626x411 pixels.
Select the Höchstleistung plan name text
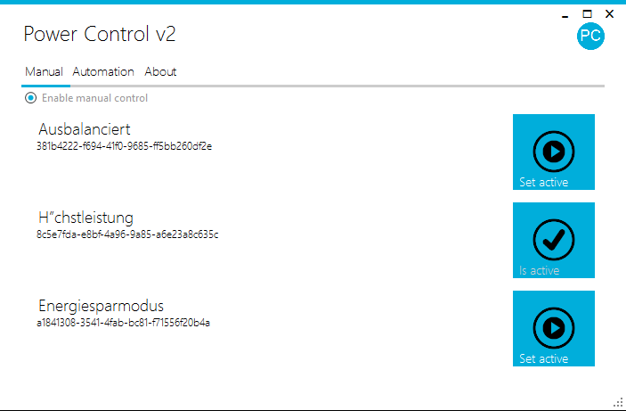[x=85, y=218]
